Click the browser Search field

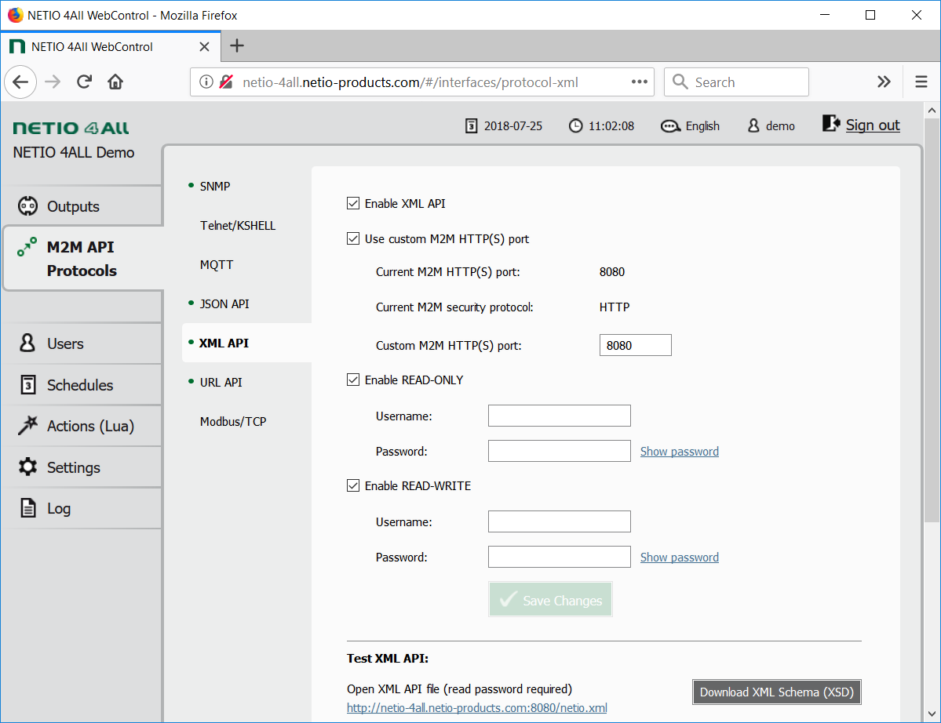[736, 82]
